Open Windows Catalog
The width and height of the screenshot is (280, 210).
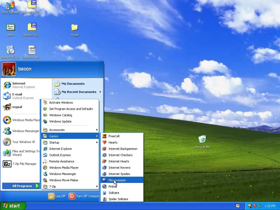pos(70,115)
